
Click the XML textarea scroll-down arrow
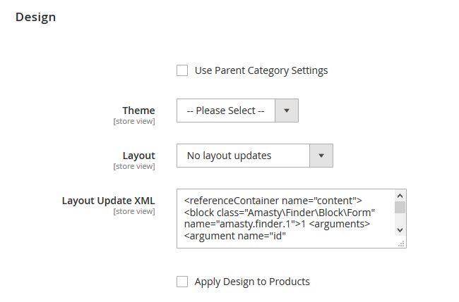tap(400, 229)
